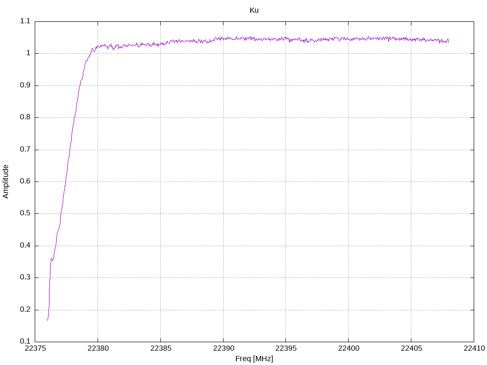
Task: Click y-axis tick label 1.1
Action: coord(25,21)
